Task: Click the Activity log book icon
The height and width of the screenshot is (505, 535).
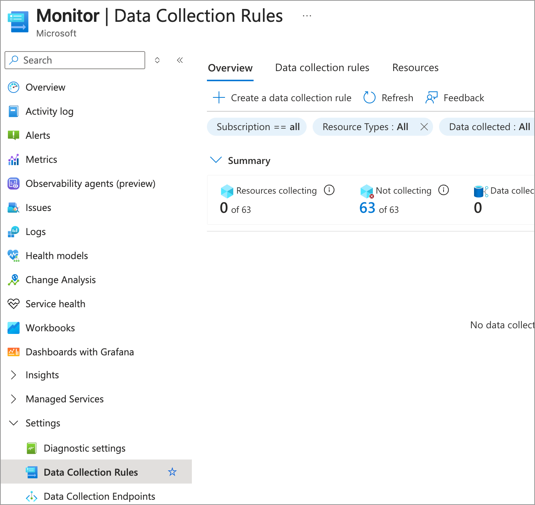Action: point(14,111)
